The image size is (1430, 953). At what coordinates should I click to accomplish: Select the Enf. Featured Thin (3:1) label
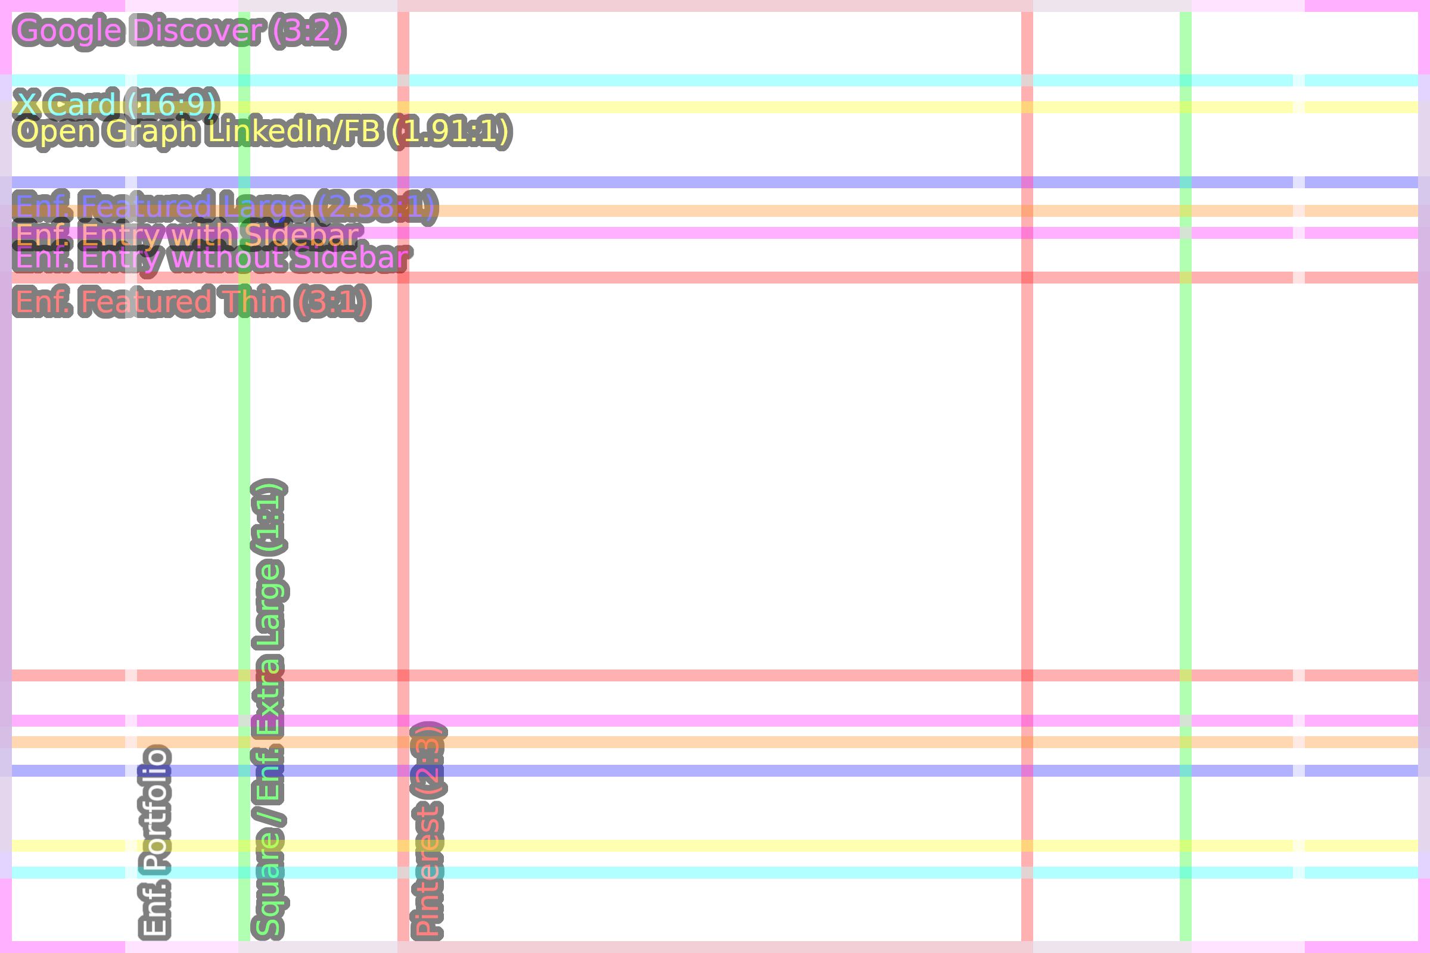click(x=191, y=302)
